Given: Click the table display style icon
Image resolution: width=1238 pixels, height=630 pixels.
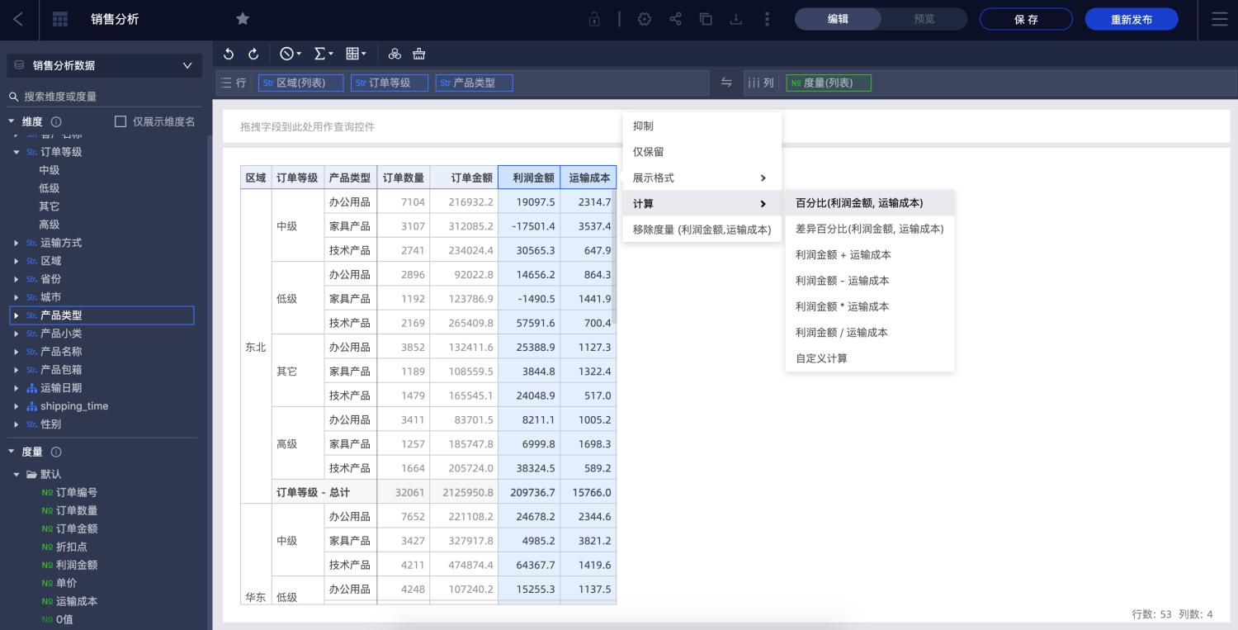Looking at the screenshot, I should tap(352, 53).
